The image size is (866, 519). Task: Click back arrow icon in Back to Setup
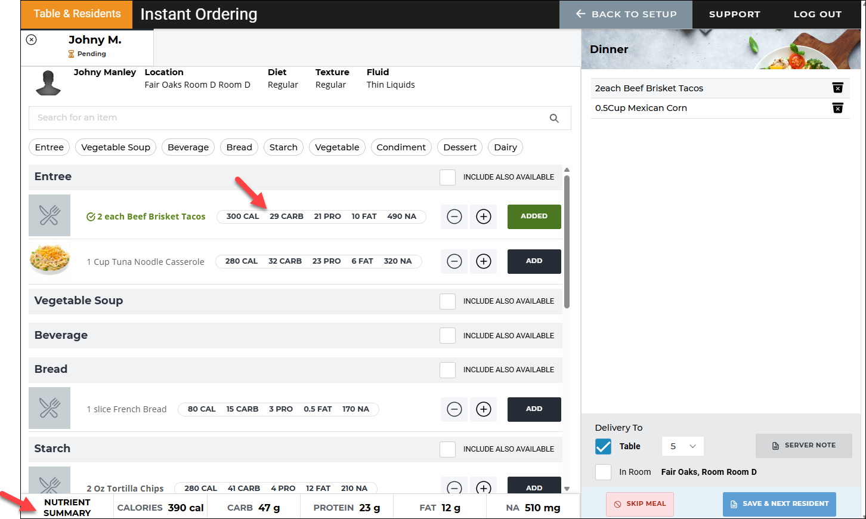pos(580,14)
